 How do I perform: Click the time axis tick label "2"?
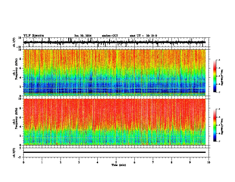coord(61,162)
